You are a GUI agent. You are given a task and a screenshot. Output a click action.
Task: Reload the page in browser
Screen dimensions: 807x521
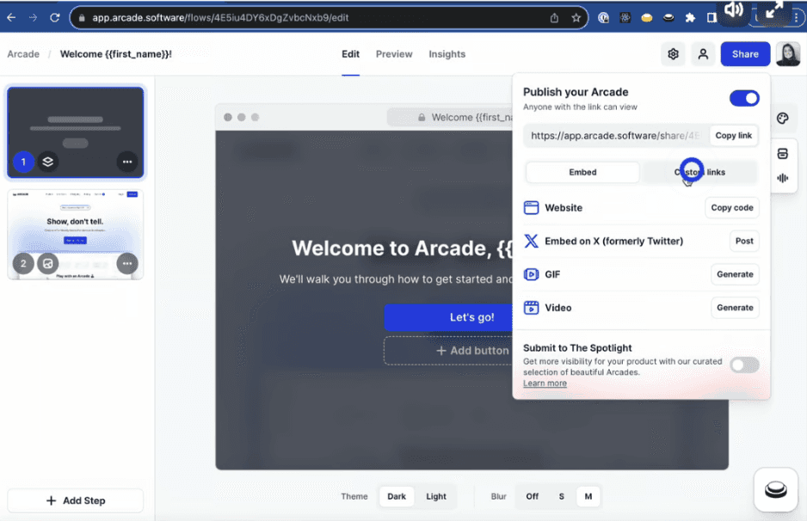(x=54, y=17)
